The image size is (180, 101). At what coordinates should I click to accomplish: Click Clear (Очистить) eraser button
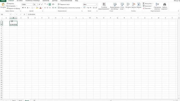[147, 8]
